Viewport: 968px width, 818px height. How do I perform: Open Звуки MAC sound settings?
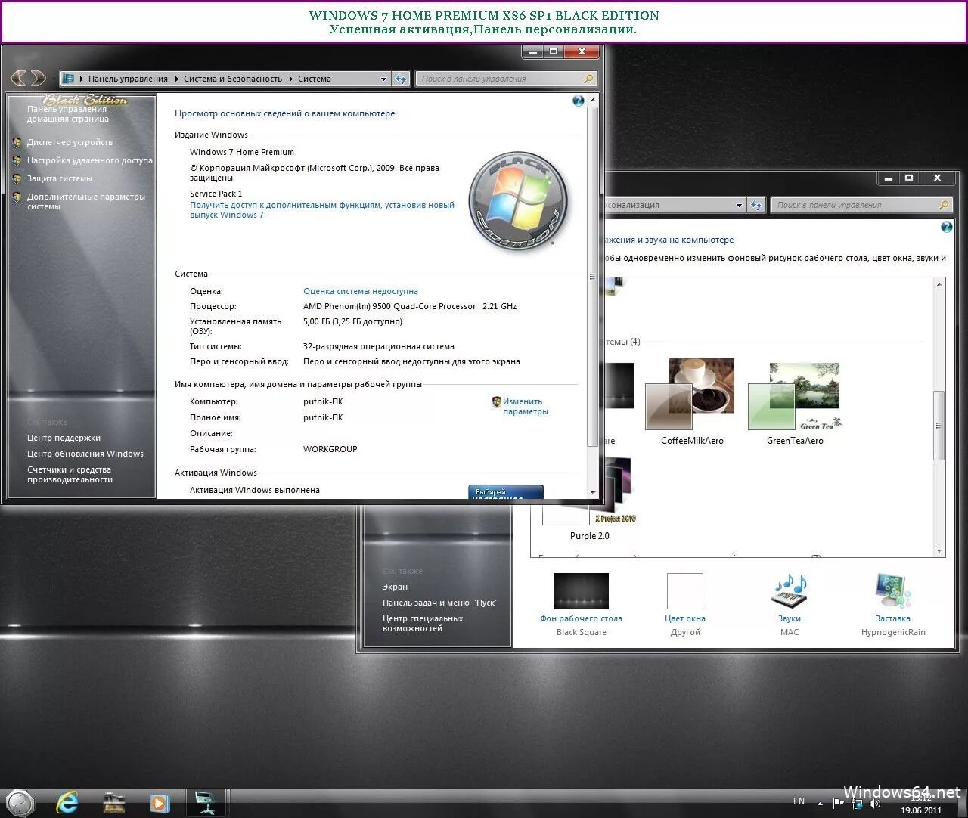[790, 604]
